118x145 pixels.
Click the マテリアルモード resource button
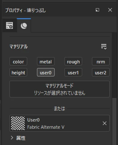(x=59, y=89)
